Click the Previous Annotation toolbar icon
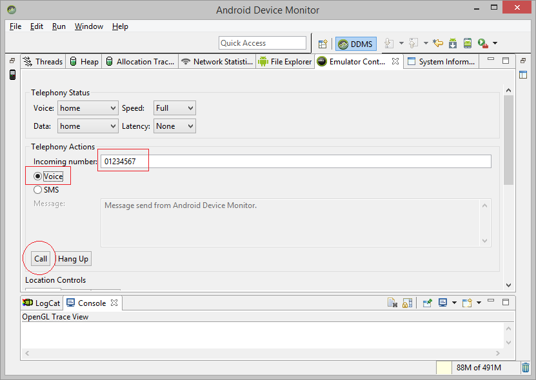The image size is (536, 380). click(413, 43)
